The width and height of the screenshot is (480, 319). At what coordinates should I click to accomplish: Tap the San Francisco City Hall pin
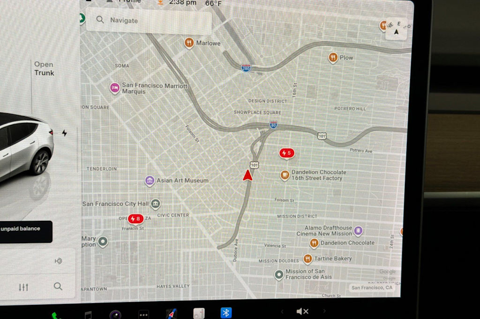pyautogui.click(x=156, y=204)
